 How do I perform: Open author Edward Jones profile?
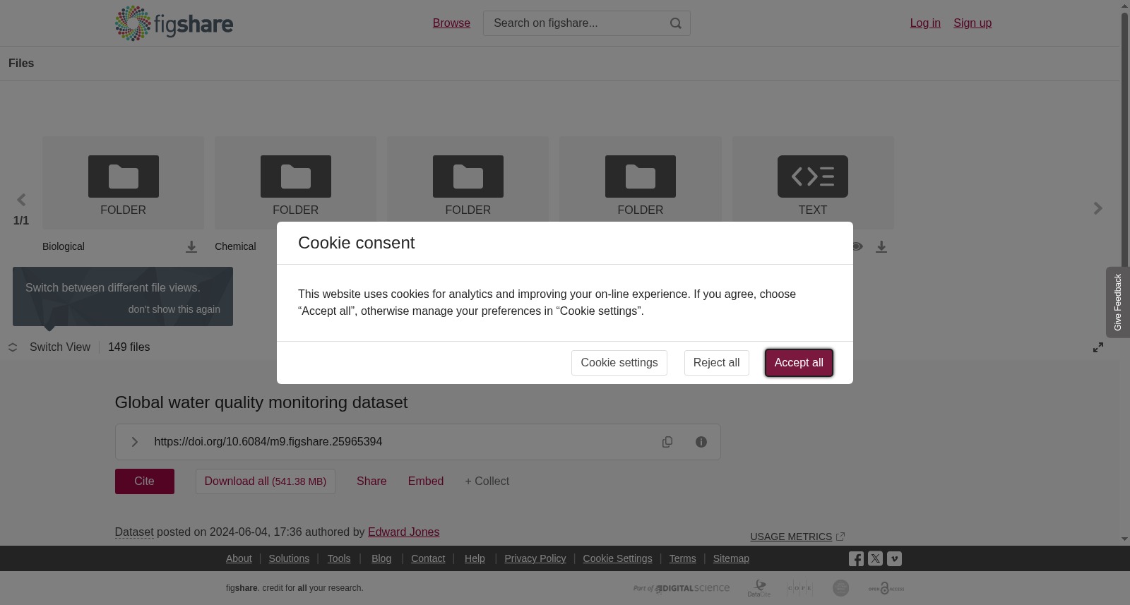pos(403,532)
